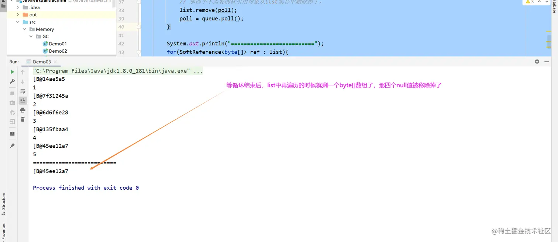Click the line number 42 in gutter
This screenshot has width=558, height=242.
point(121,44)
